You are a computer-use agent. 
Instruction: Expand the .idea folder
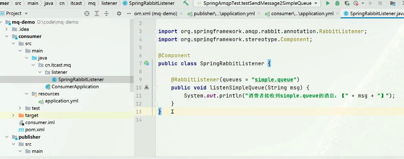[6, 29]
